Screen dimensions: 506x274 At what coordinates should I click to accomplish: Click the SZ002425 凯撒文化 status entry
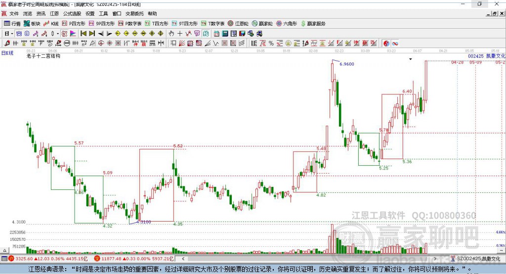[x=475, y=259]
